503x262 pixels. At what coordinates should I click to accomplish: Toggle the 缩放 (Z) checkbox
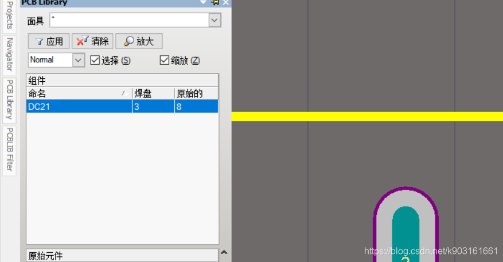pyautogui.click(x=164, y=60)
